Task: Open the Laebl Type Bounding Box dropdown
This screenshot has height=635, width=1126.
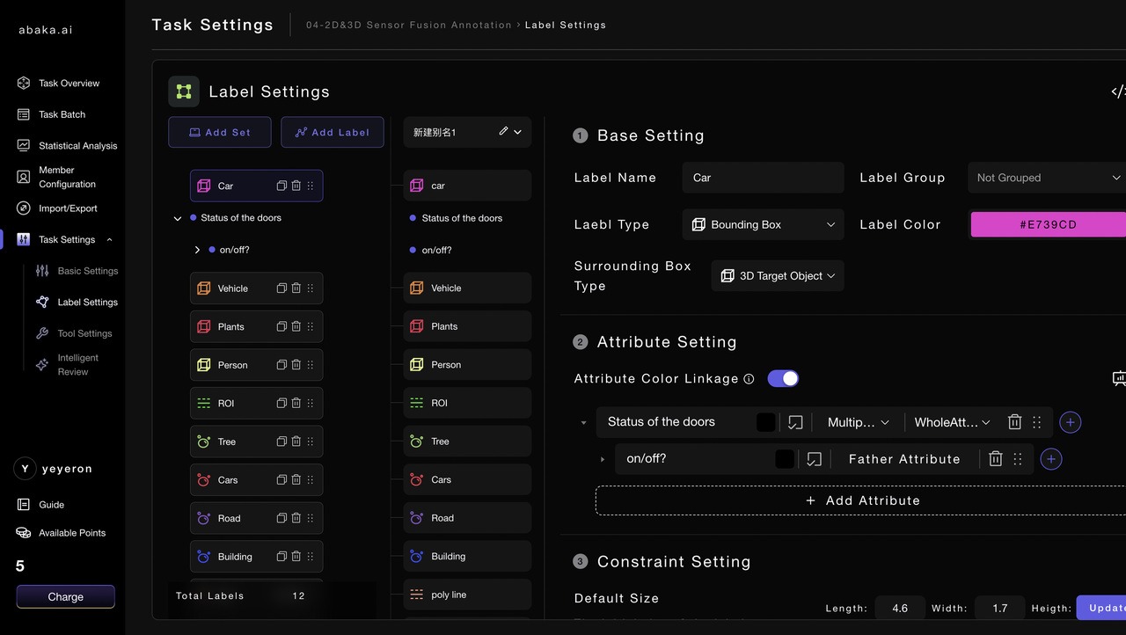Action: tap(763, 224)
